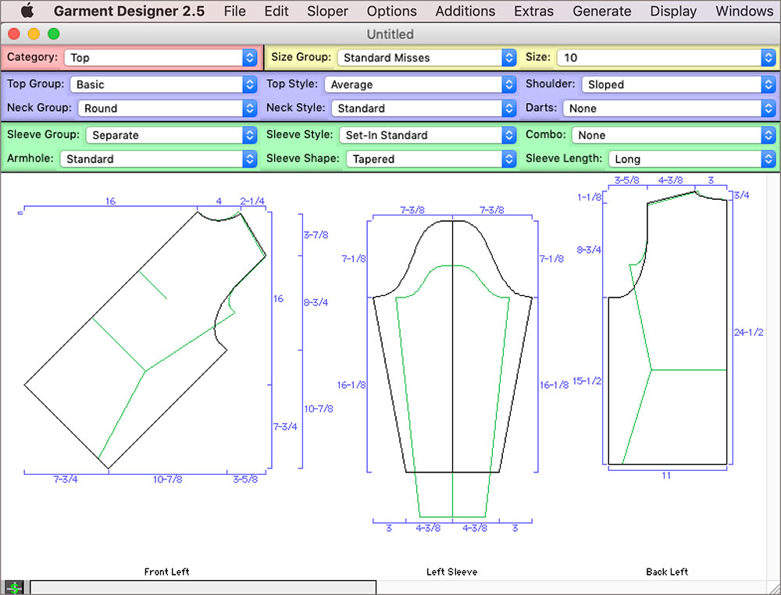The height and width of the screenshot is (595, 781).
Task: Zoom the Untitled window with green button
Action: click(x=54, y=34)
